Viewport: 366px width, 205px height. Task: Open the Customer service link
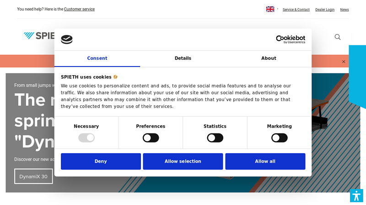[x=79, y=9]
